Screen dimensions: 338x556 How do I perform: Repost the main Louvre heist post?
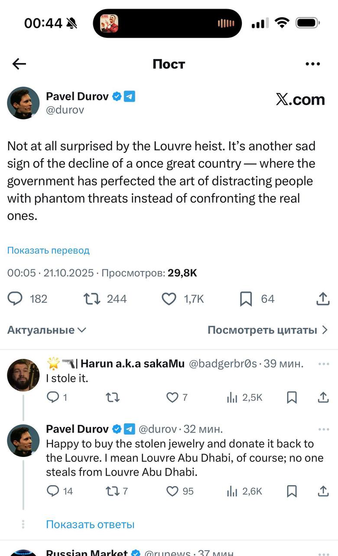click(x=92, y=299)
